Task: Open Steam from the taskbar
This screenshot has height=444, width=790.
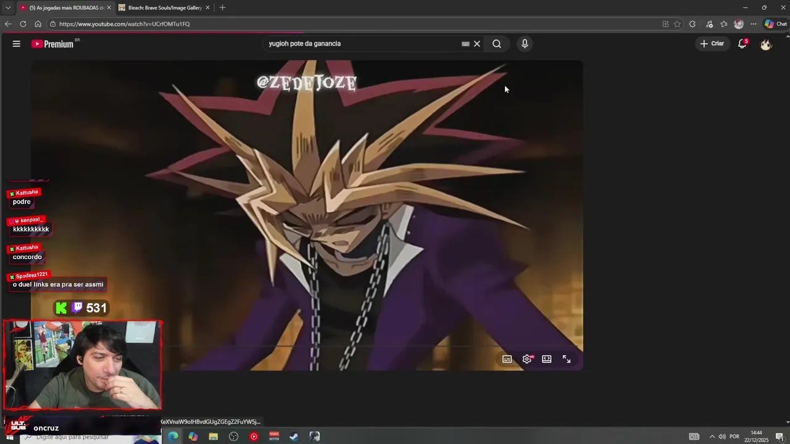Action: [294, 437]
